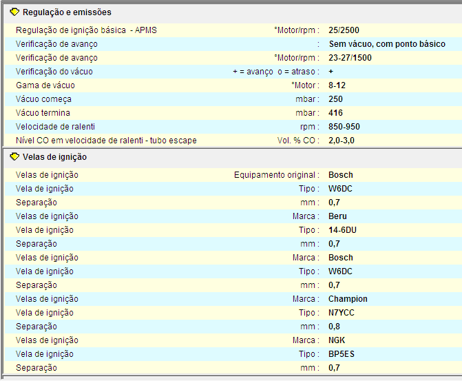Select the Verificação do vácuo row label

(54, 72)
